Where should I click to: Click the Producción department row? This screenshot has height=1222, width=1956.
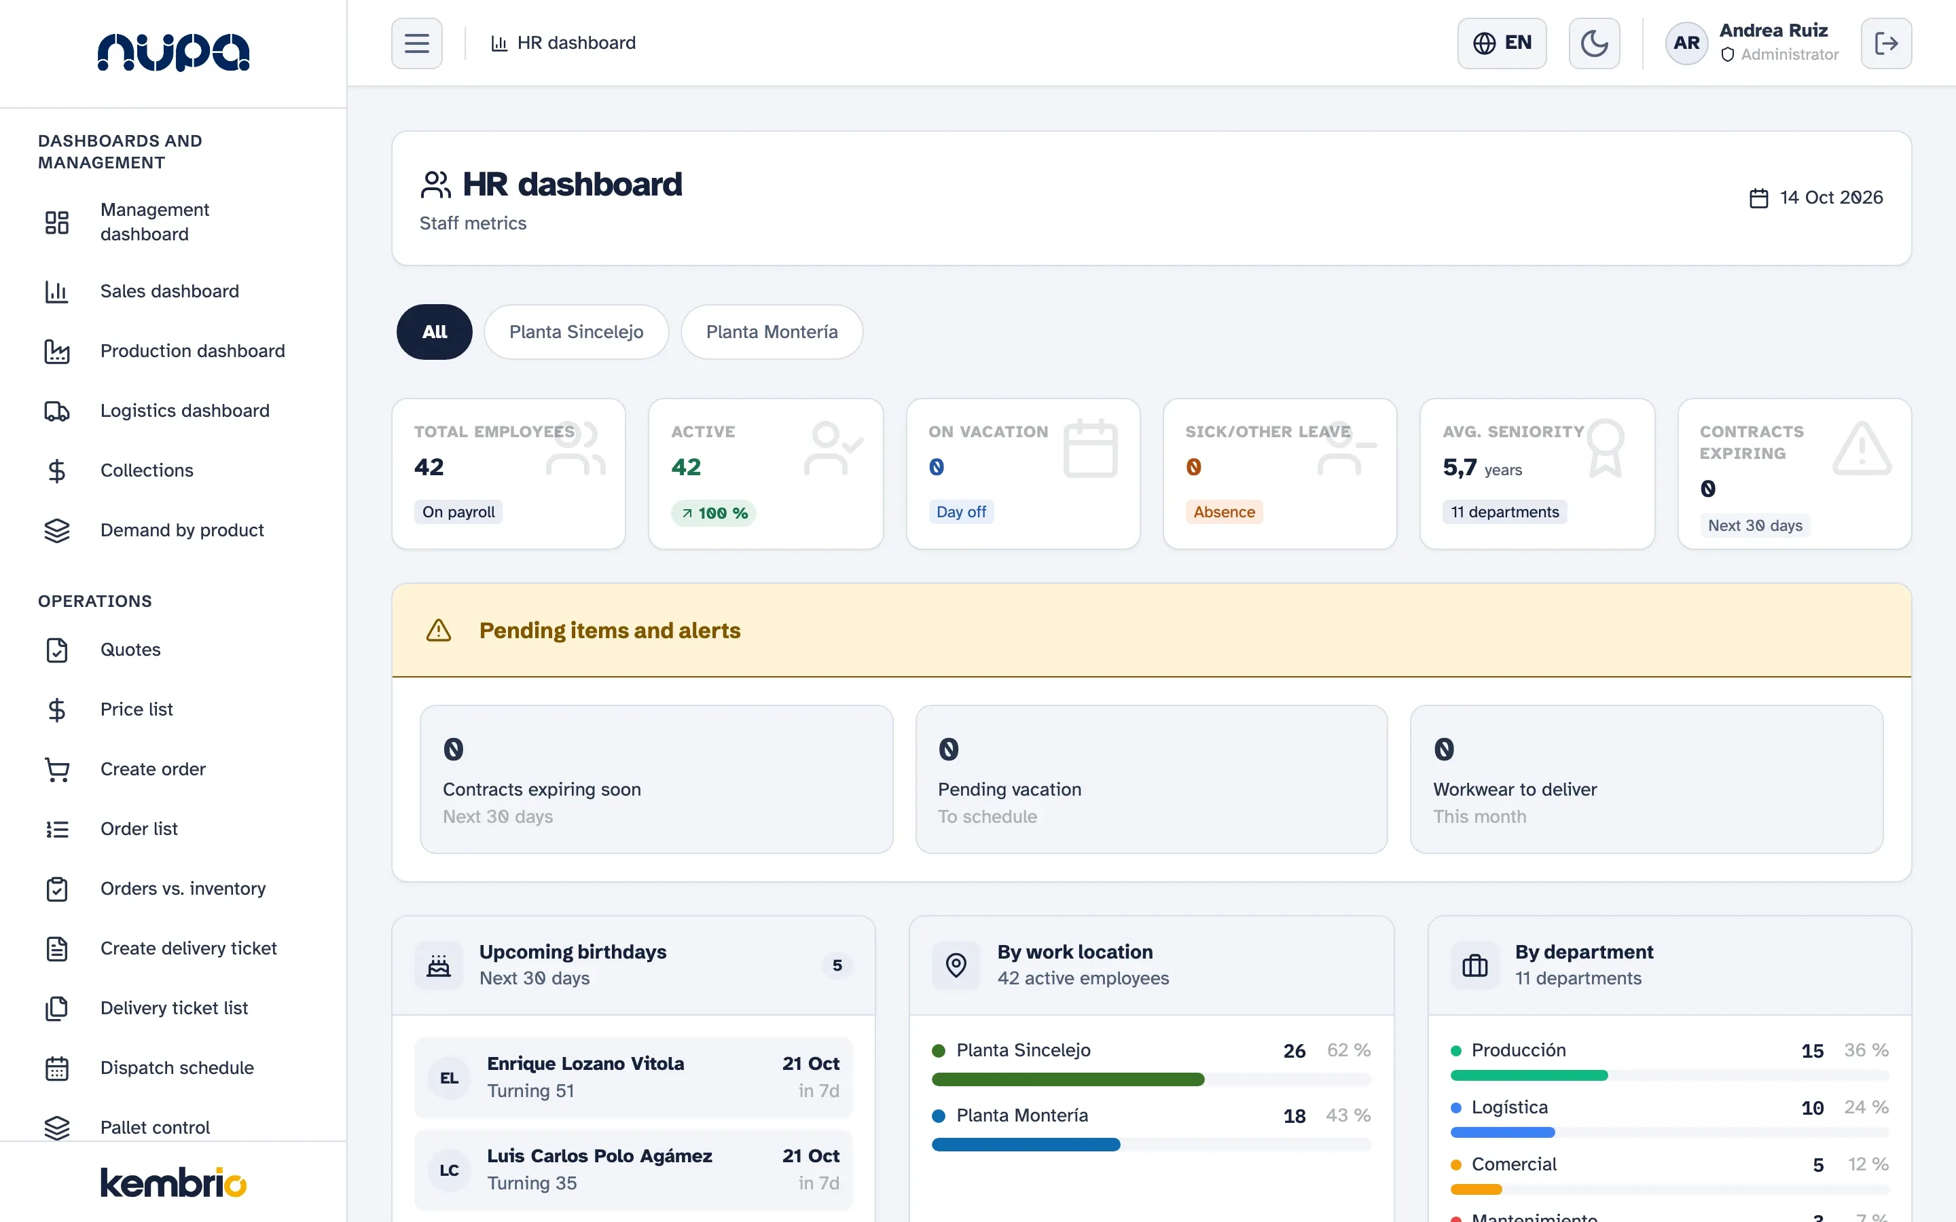coord(1669,1060)
